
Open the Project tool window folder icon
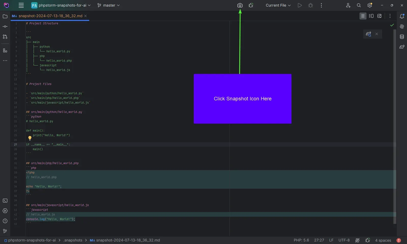point(5,17)
